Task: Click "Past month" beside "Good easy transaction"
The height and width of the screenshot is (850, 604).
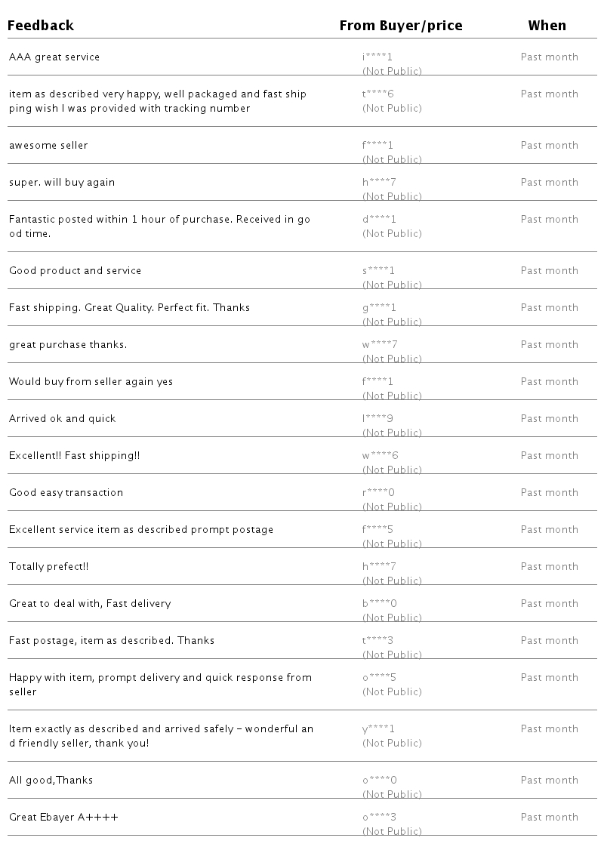Action: click(549, 493)
